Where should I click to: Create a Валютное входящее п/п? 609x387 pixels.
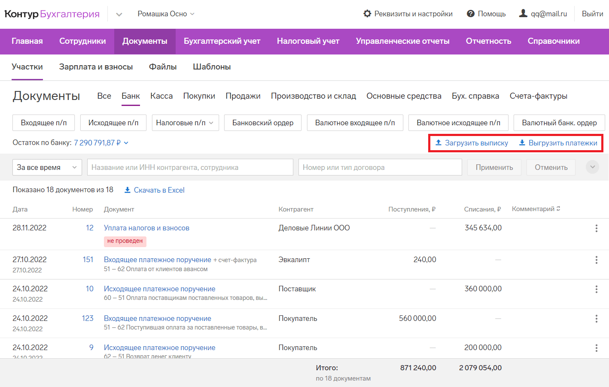click(x=355, y=123)
